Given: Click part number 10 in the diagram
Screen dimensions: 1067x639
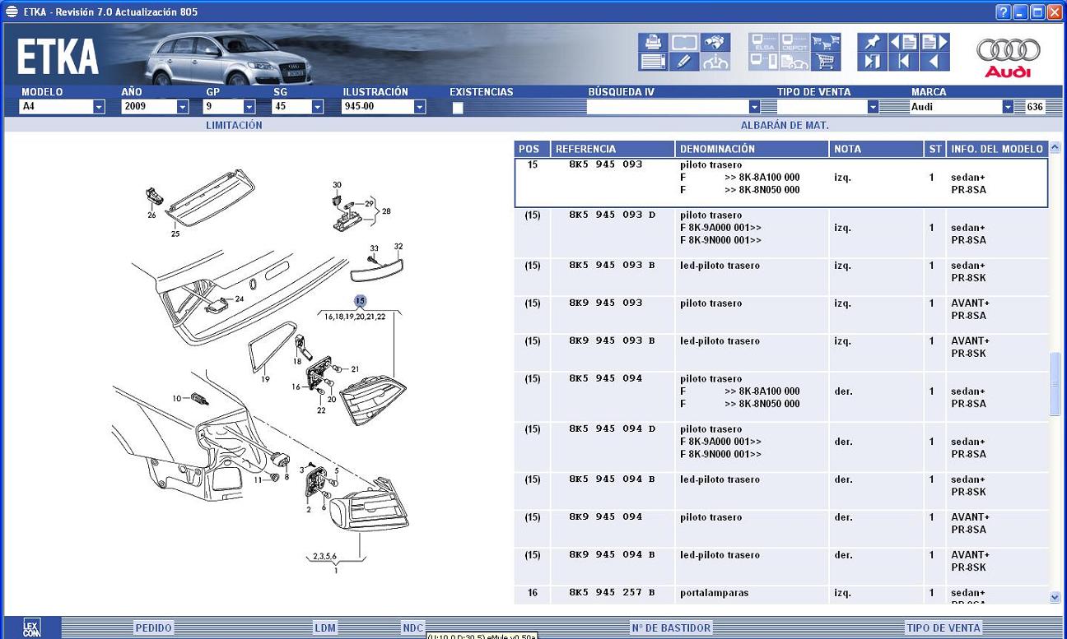Looking at the screenshot, I should coord(177,398).
